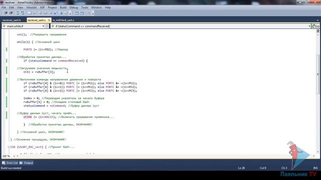Maximize the AtmelStudio window
The width and height of the screenshot is (321, 180).
pyautogui.click(x=306, y=2)
